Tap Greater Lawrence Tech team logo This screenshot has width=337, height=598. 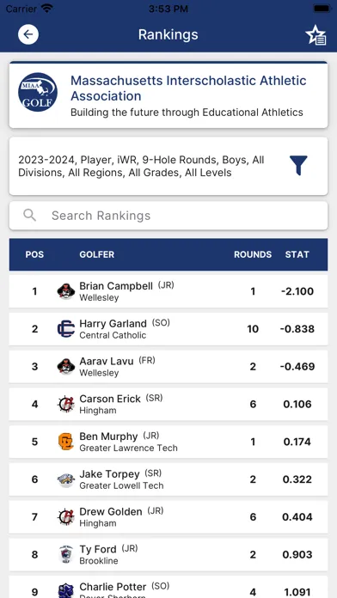click(65, 442)
